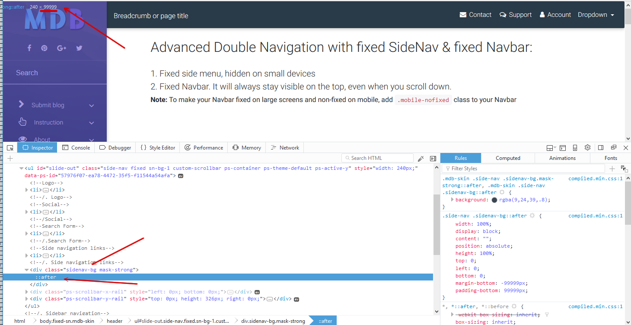This screenshot has width=631, height=325.
Task: Expand the Submit blog sidebar menu
Action: pyautogui.click(x=91, y=105)
